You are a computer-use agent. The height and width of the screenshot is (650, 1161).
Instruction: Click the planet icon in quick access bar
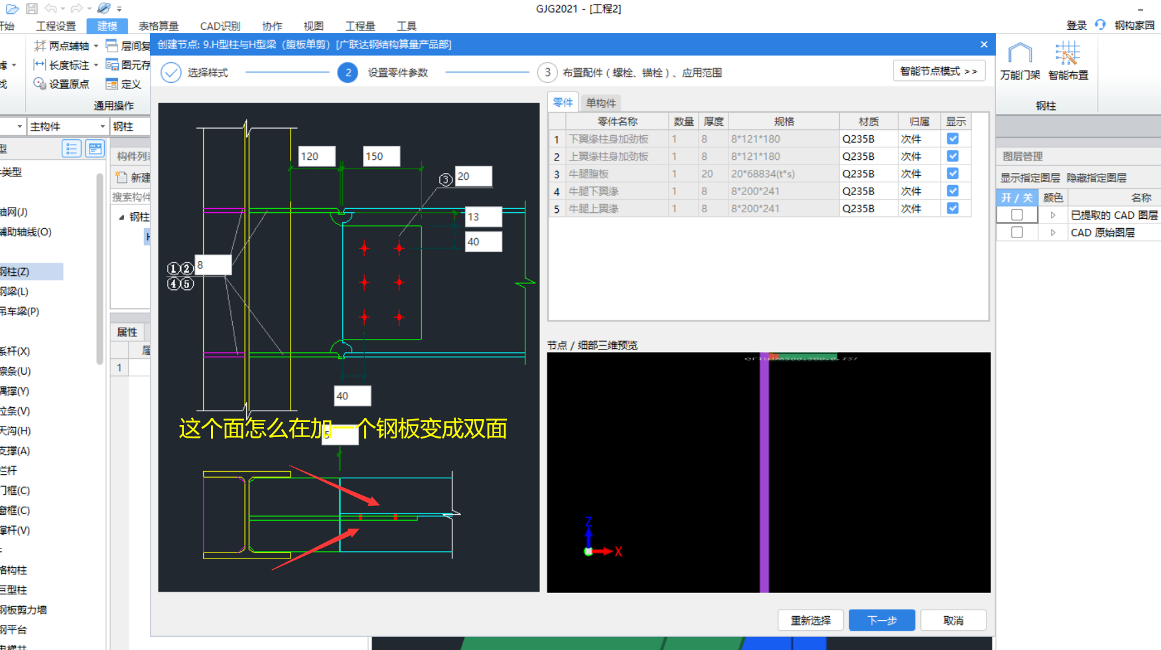(x=104, y=9)
